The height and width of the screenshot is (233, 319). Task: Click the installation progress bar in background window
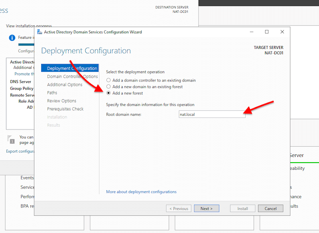coord(26,44)
